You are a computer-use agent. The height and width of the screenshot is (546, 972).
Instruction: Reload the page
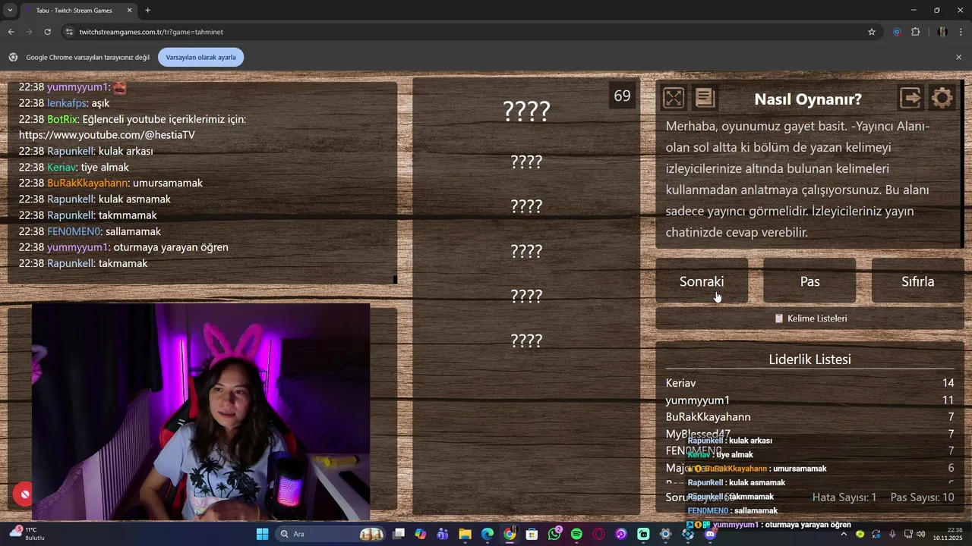click(x=47, y=32)
